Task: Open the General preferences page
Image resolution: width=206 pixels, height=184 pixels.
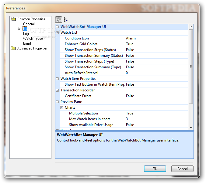Action: coord(29,24)
